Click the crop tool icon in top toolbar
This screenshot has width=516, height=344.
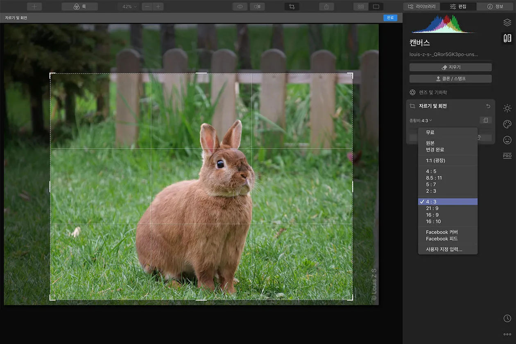point(292,7)
